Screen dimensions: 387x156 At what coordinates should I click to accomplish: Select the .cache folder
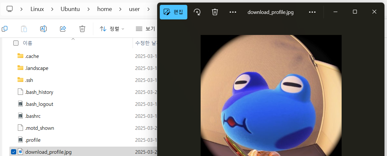tap(32, 56)
